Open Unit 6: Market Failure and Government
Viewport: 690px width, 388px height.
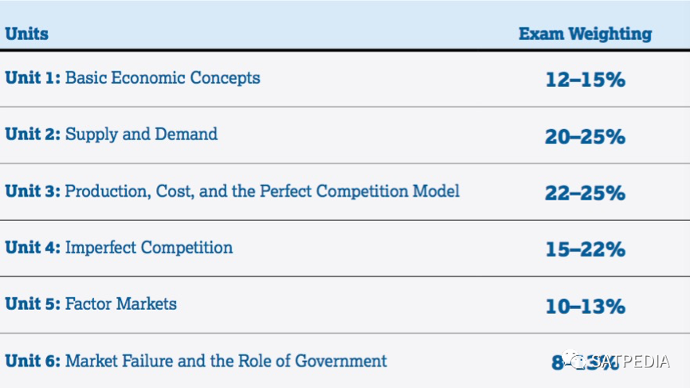click(x=196, y=361)
